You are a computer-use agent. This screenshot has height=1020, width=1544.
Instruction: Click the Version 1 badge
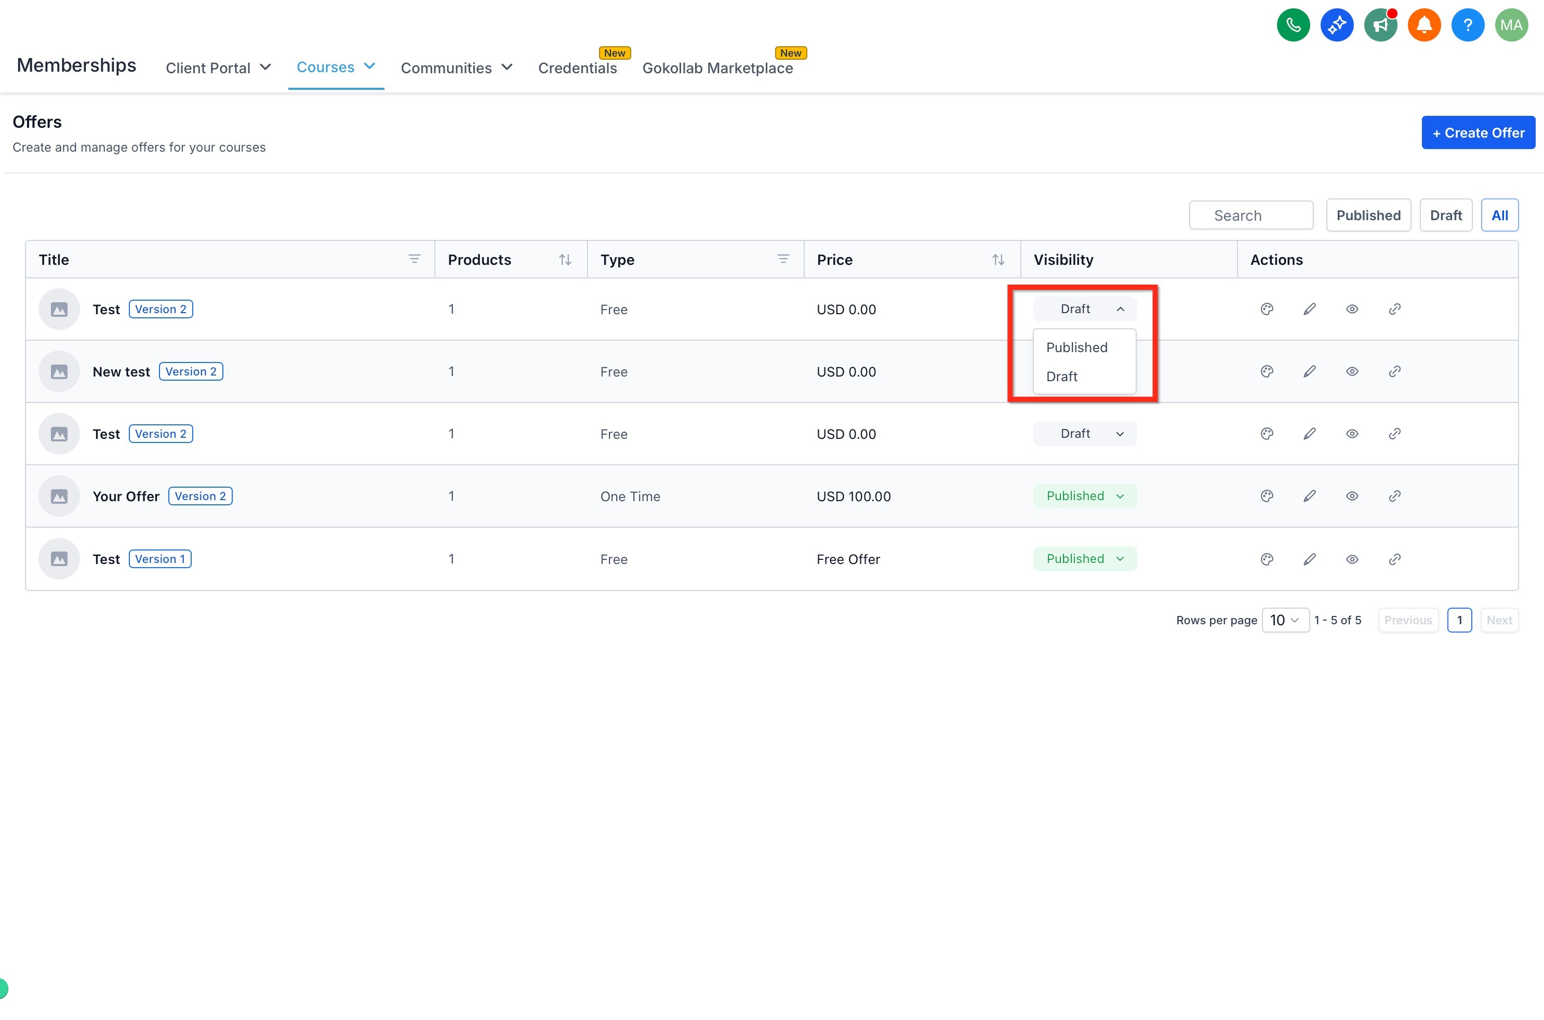pos(160,559)
